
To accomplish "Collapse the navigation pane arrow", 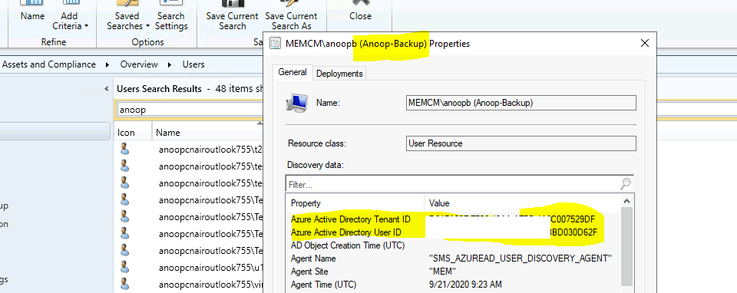I will pos(106,89).
